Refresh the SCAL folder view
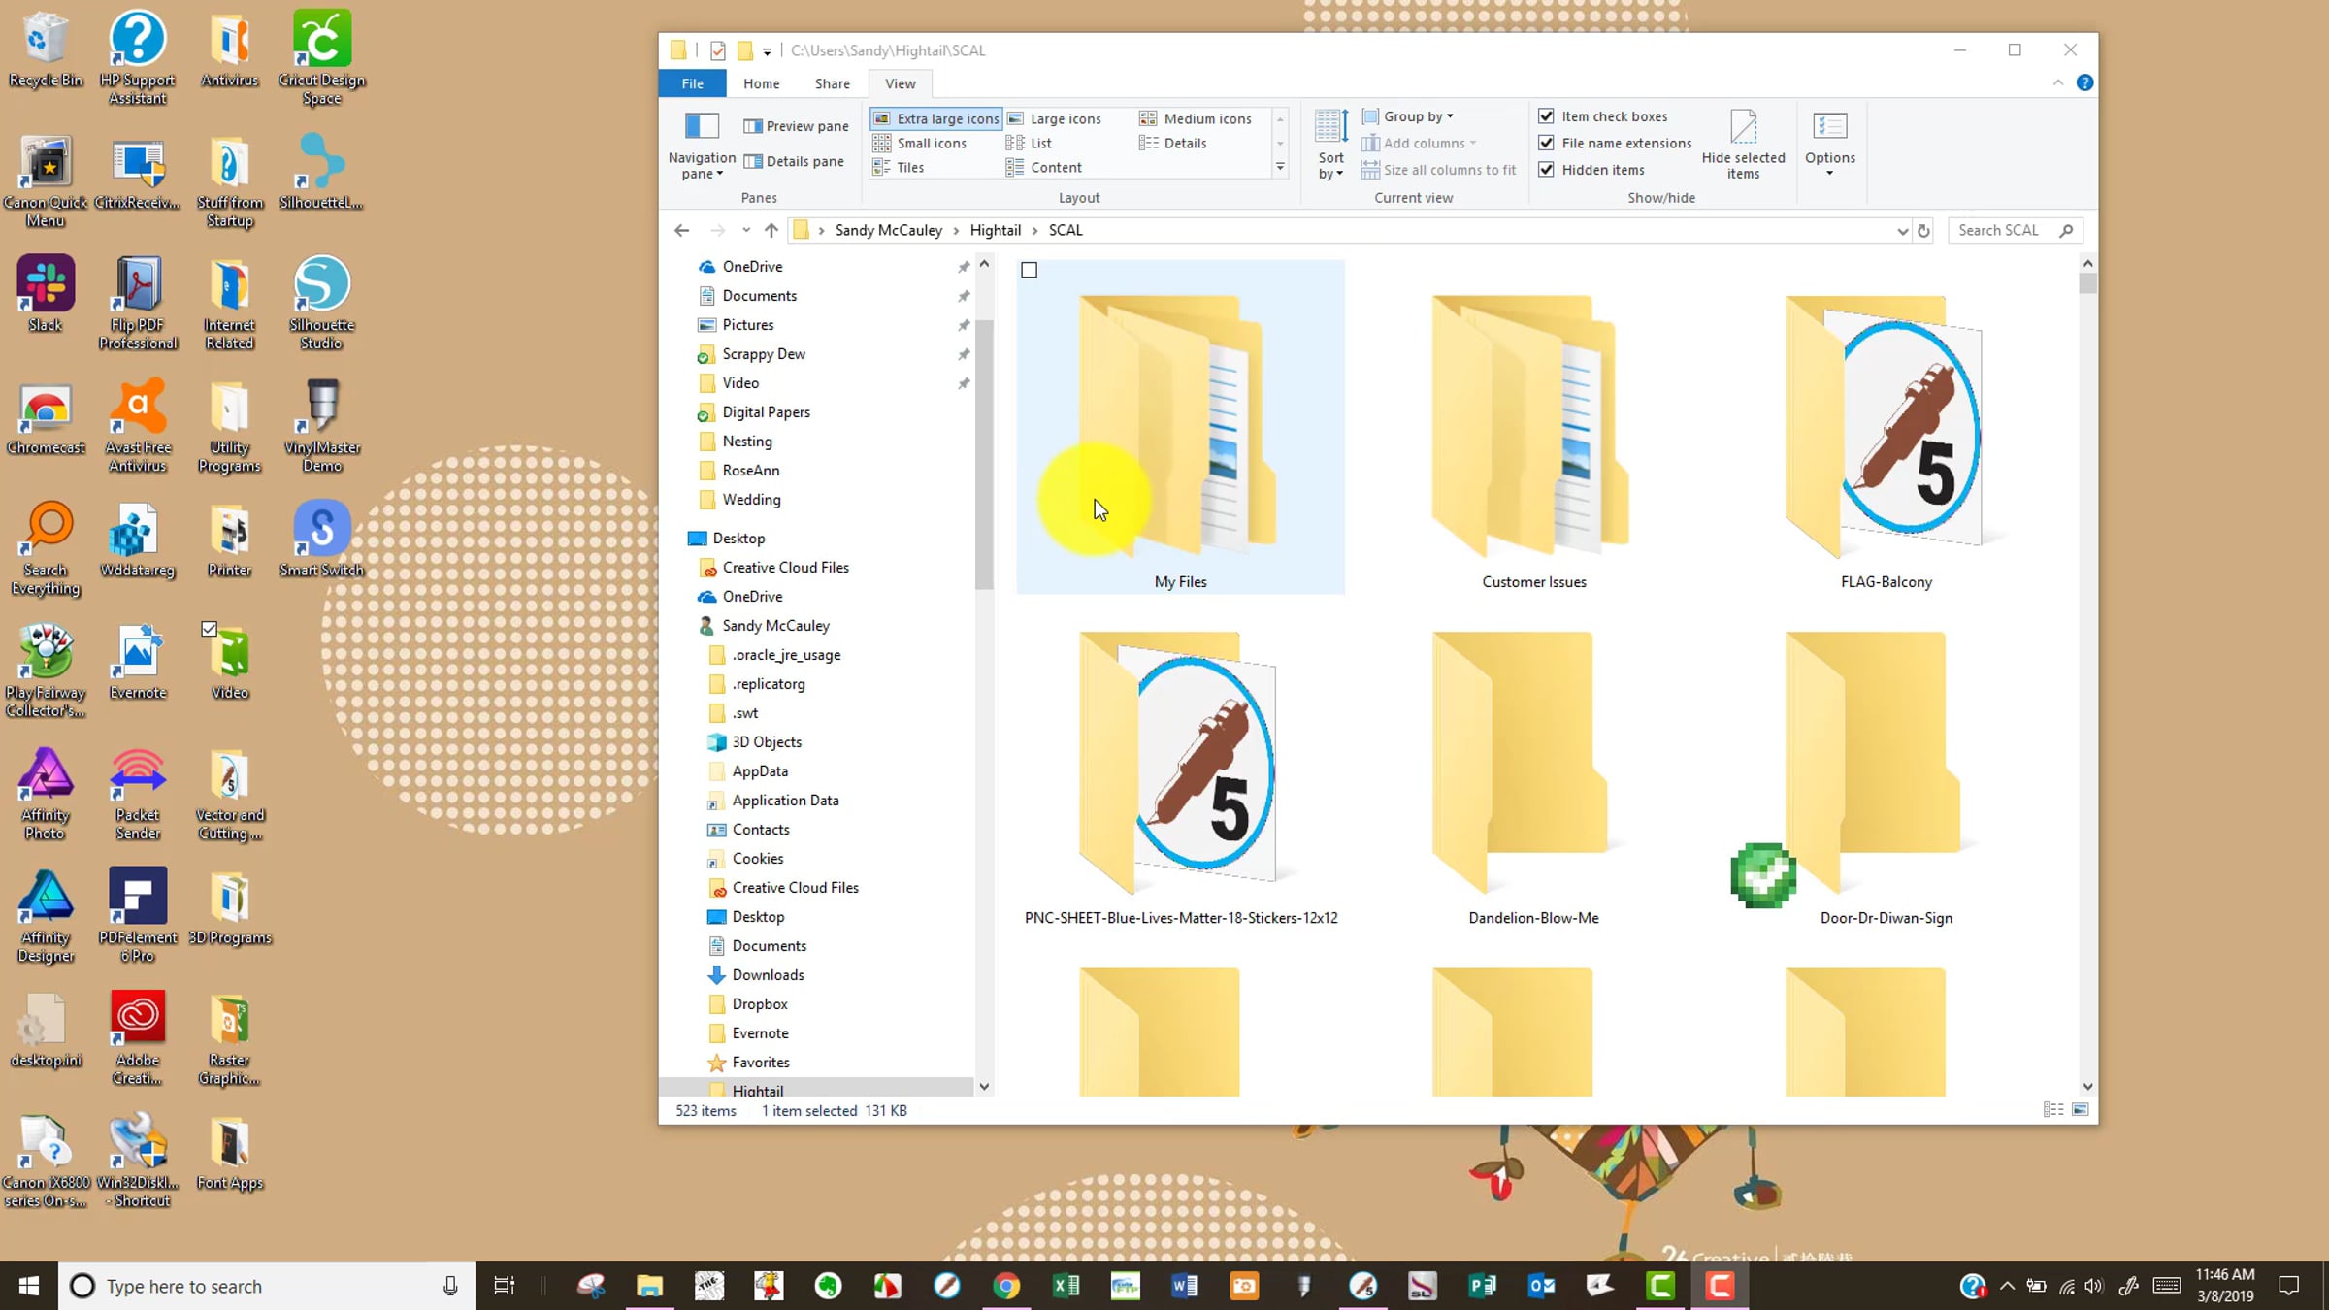The width and height of the screenshot is (2329, 1310). (1923, 230)
